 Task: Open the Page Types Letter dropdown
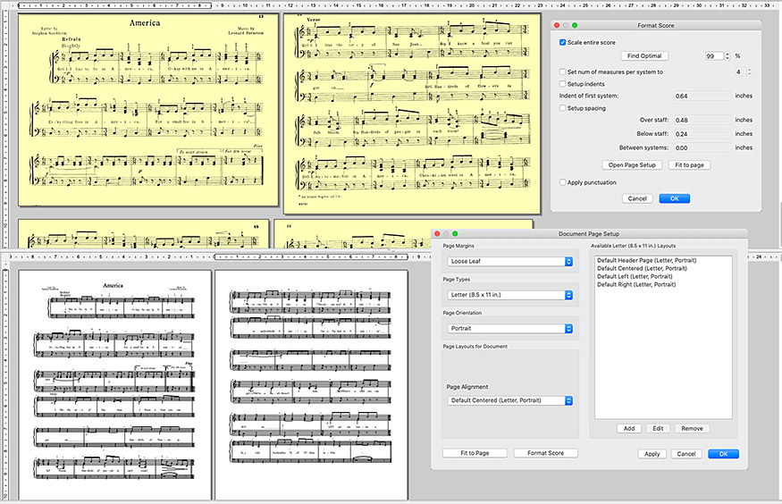point(509,295)
